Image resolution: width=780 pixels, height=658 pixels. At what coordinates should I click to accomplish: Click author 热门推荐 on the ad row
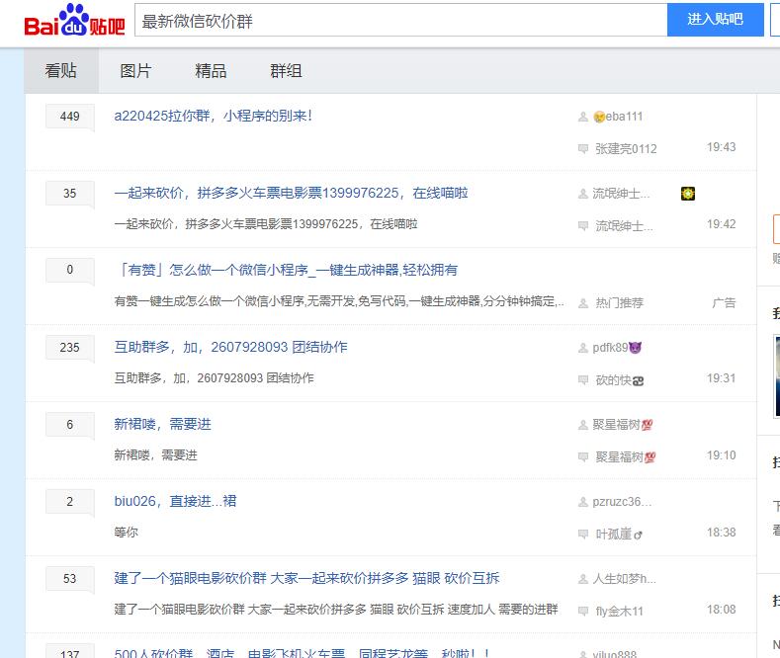(x=619, y=302)
